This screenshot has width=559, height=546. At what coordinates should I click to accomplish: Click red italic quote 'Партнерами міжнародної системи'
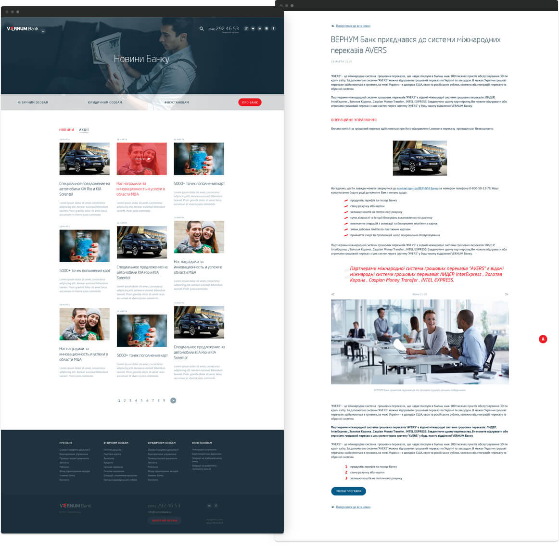[x=427, y=274]
